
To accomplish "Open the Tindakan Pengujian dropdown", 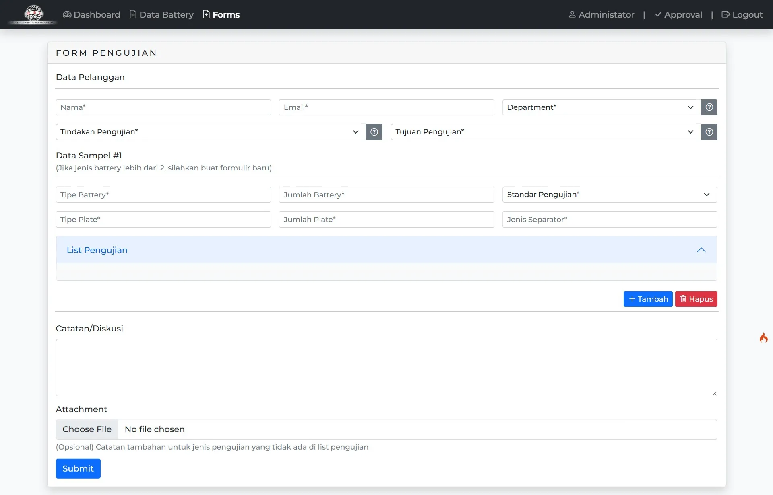I will (x=211, y=132).
